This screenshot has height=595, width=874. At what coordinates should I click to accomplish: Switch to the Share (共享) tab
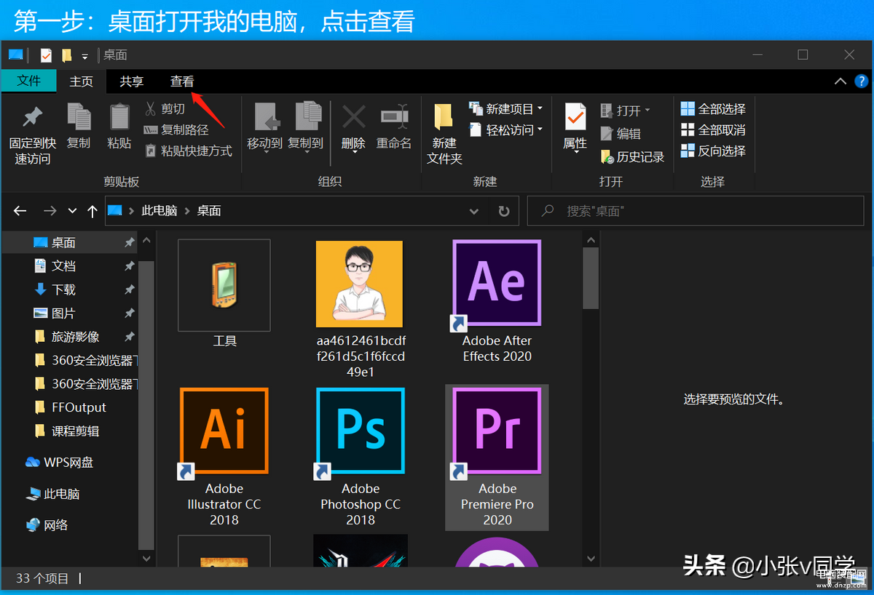pyautogui.click(x=132, y=81)
